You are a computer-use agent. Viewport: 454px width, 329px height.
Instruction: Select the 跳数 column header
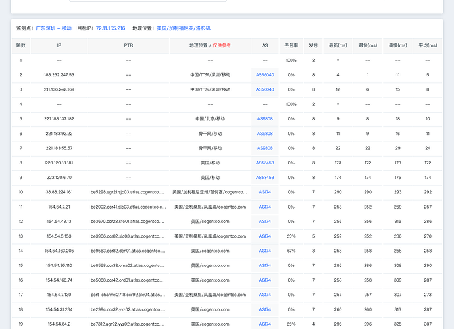pos(21,45)
